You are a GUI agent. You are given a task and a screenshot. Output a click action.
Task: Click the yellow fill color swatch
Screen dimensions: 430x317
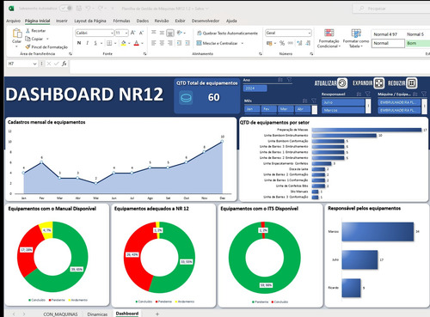click(124, 43)
